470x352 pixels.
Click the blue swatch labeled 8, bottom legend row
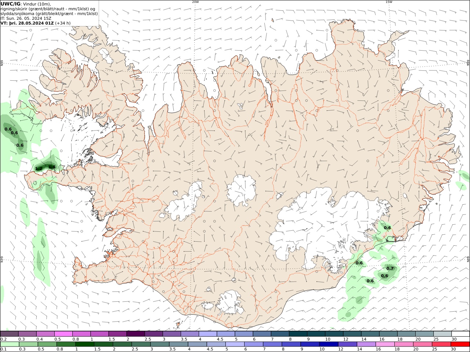coord(292,344)
